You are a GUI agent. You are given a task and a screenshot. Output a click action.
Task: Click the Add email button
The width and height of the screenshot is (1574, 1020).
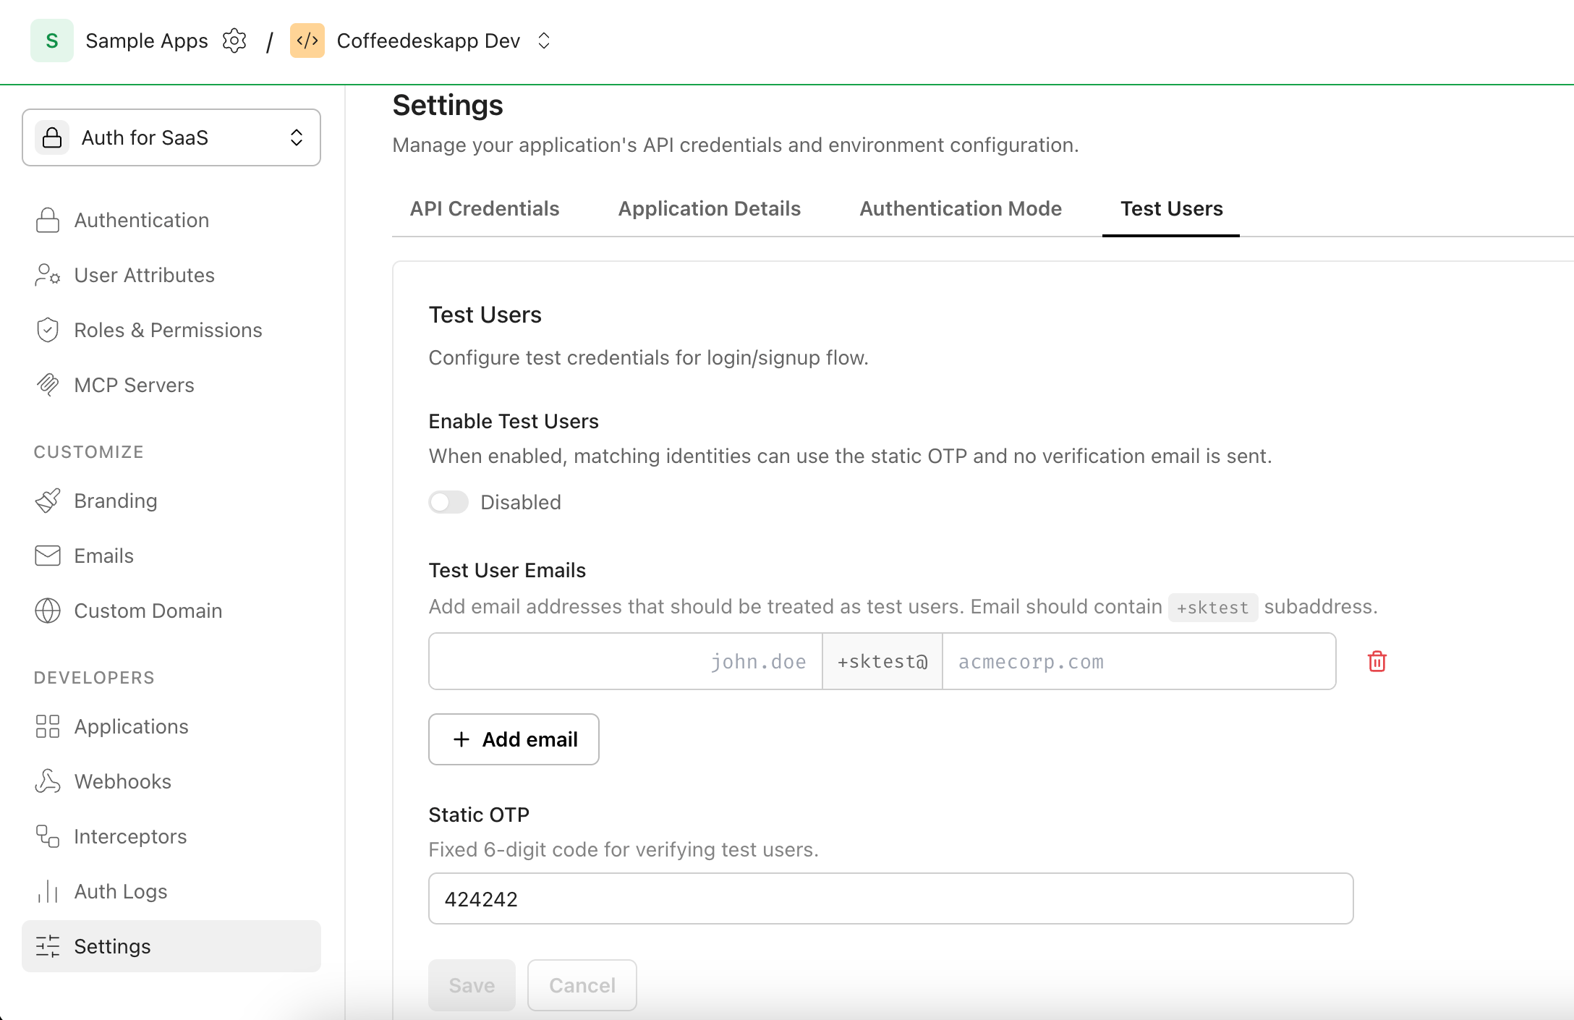(x=514, y=739)
